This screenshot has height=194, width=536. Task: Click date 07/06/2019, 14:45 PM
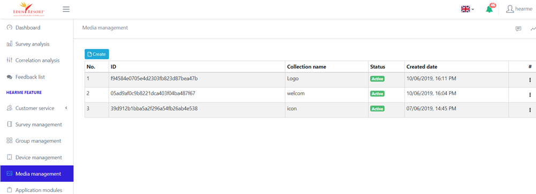[x=431, y=108]
